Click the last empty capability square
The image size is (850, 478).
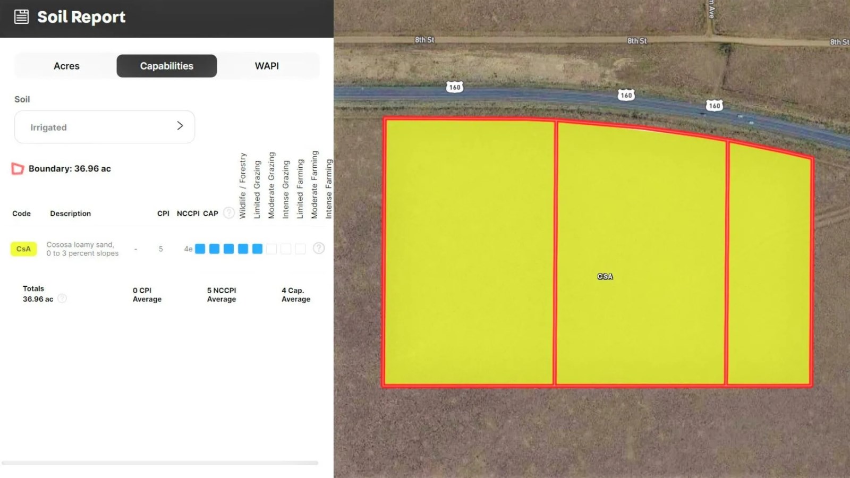pos(300,249)
